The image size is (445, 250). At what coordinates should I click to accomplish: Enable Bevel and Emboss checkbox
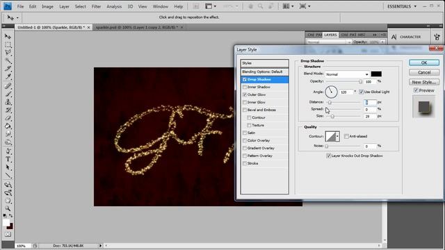(245, 110)
